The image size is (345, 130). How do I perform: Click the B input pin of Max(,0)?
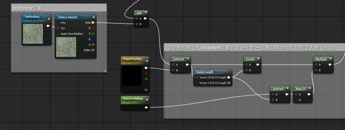click(296, 100)
